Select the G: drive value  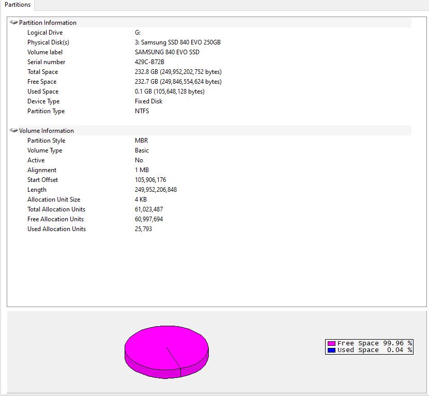coord(137,32)
